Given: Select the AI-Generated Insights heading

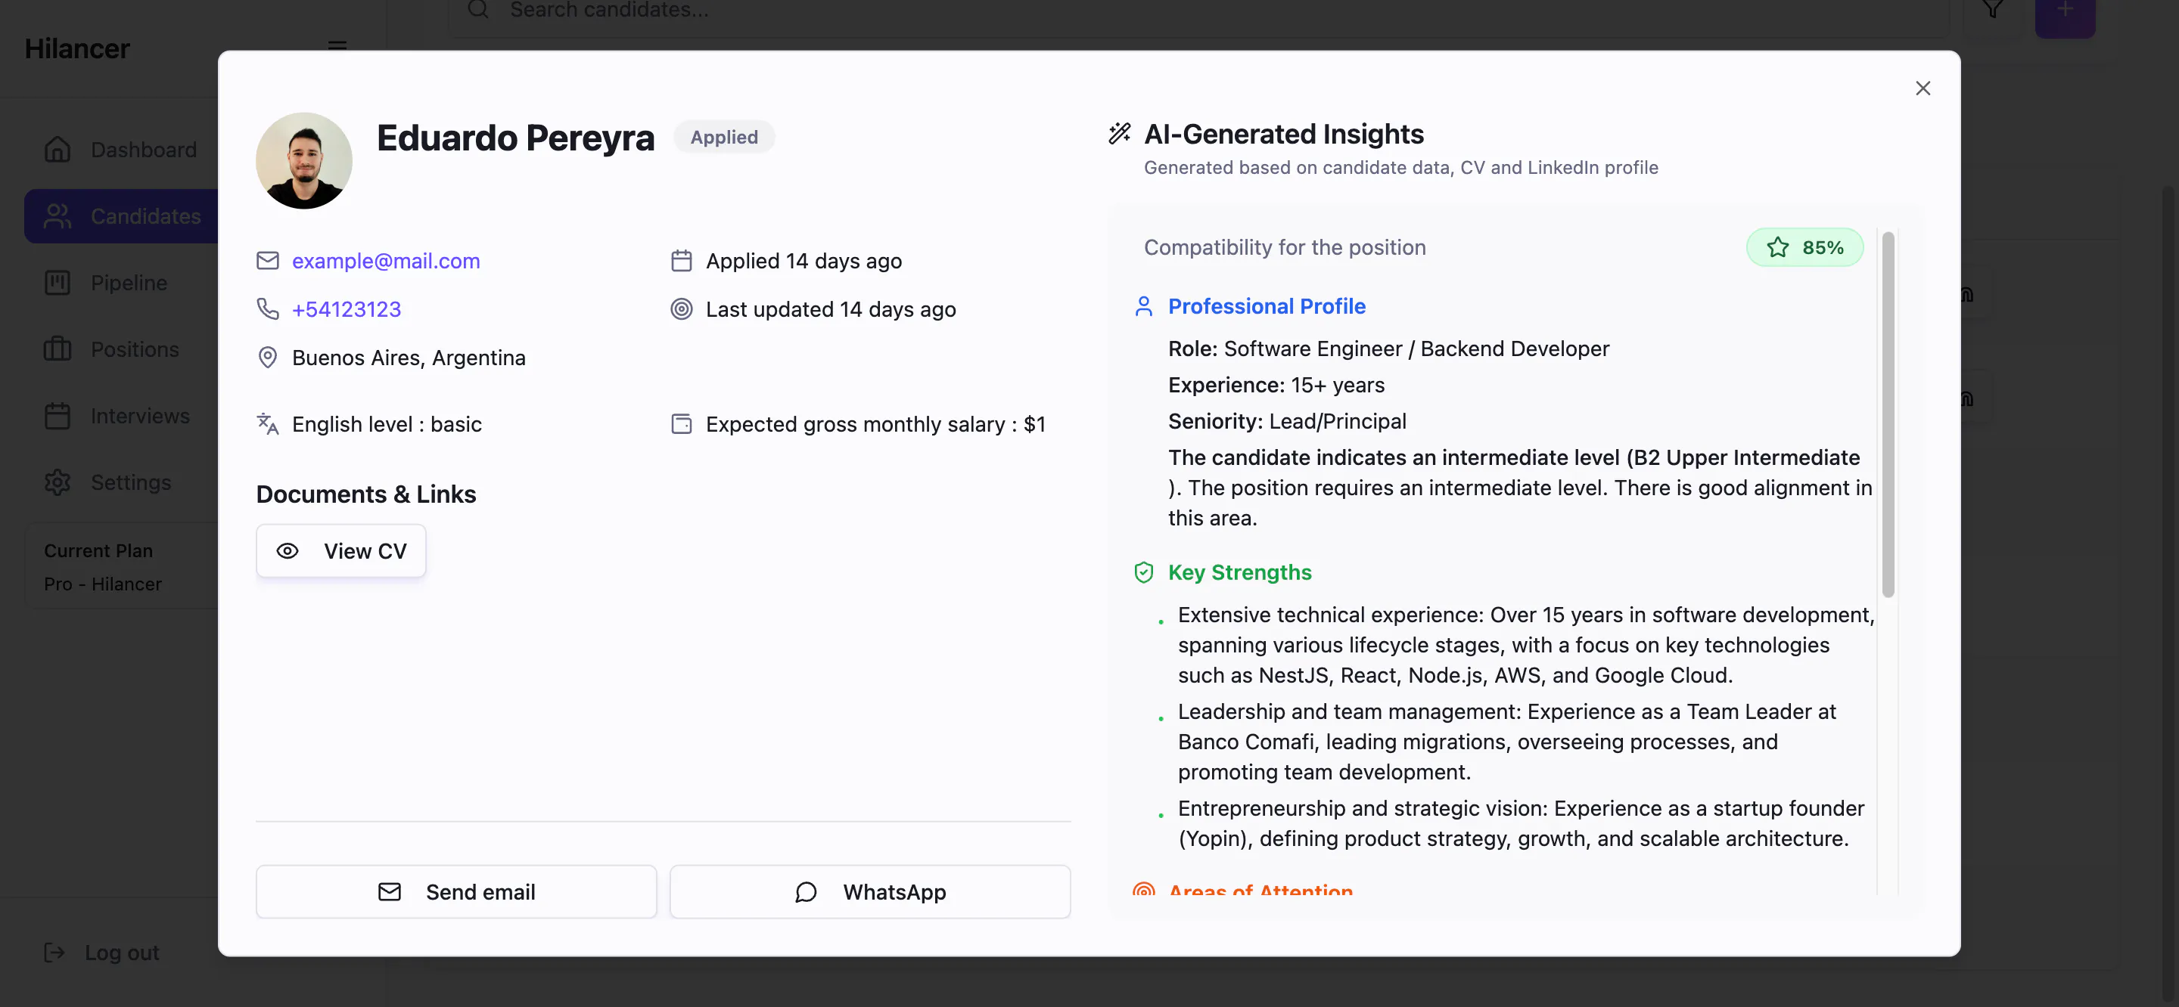Looking at the screenshot, I should click(x=1284, y=134).
